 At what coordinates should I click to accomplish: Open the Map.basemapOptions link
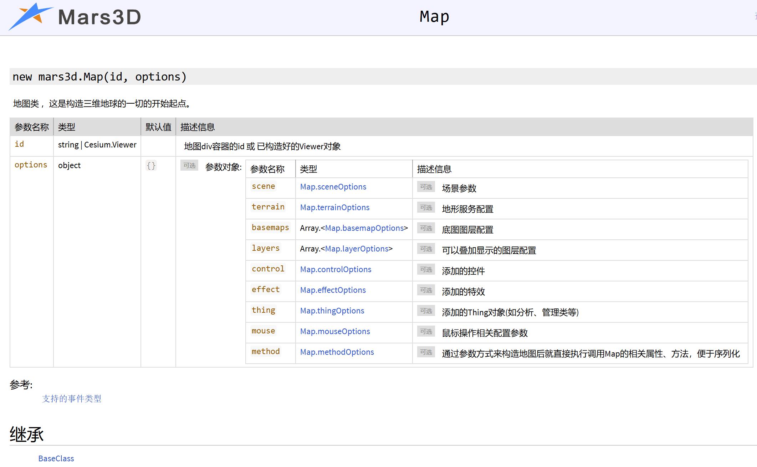pos(364,228)
